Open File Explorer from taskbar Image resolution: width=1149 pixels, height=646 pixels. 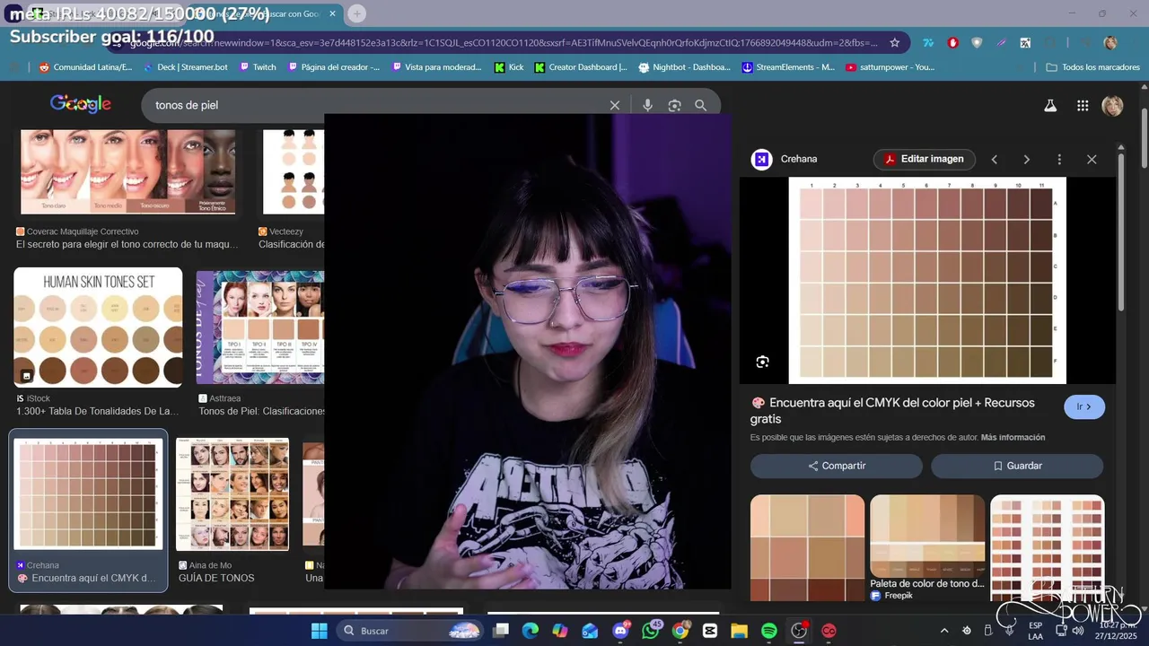(x=739, y=631)
